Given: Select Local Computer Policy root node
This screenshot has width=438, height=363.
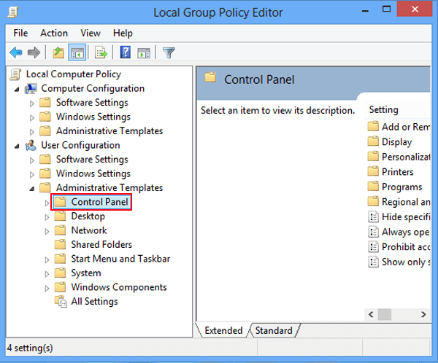Looking at the screenshot, I should pyautogui.click(x=74, y=74).
